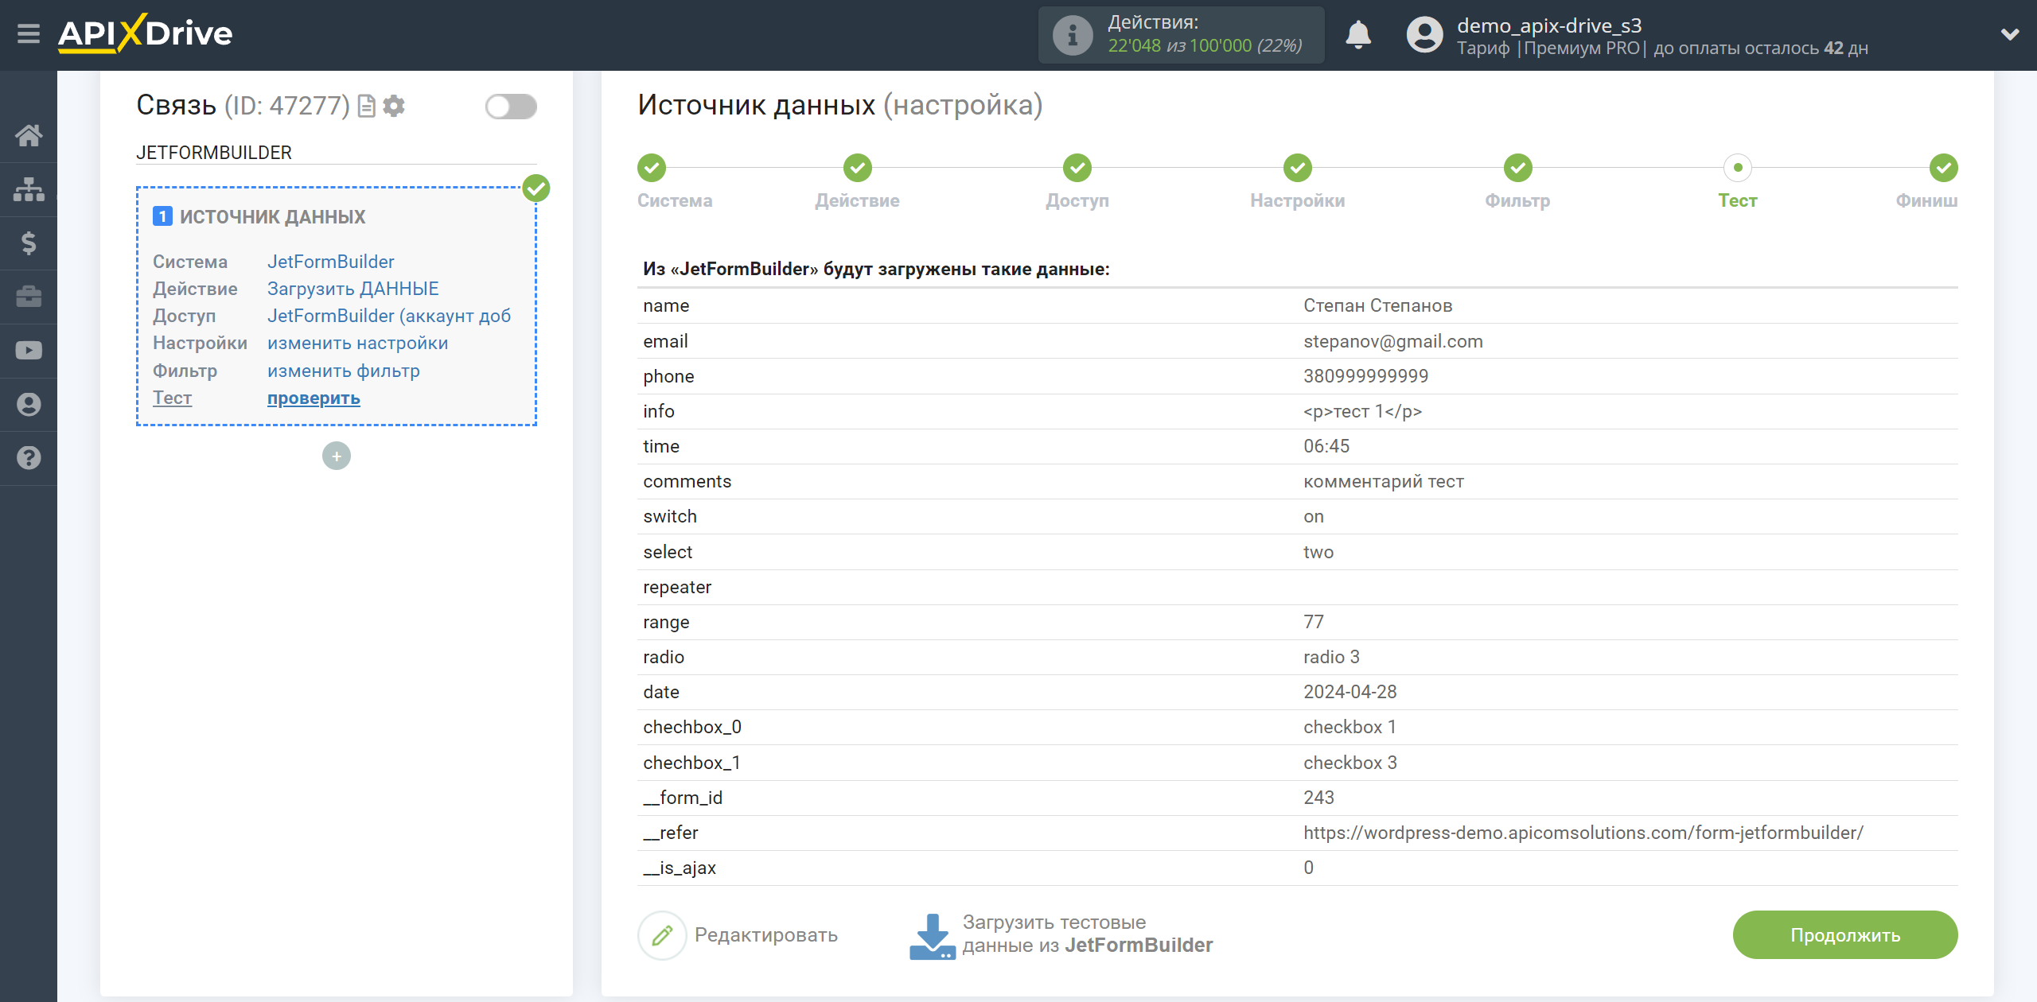Open help question mark icon
The width and height of the screenshot is (2037, 1002).
pos(29,458)
